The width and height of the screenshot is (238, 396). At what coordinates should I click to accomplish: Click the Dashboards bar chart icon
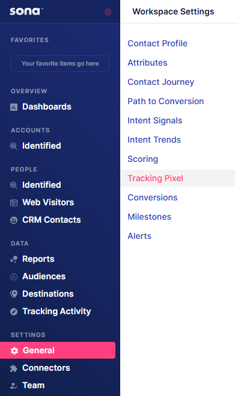(14, 107)
